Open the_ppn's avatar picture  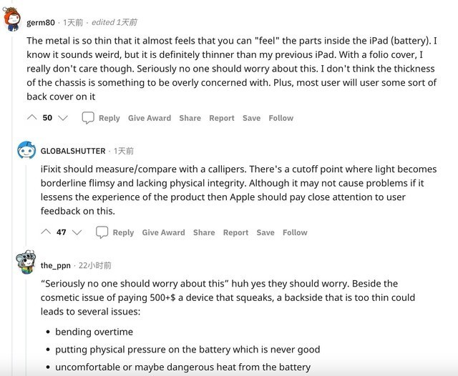26,262
